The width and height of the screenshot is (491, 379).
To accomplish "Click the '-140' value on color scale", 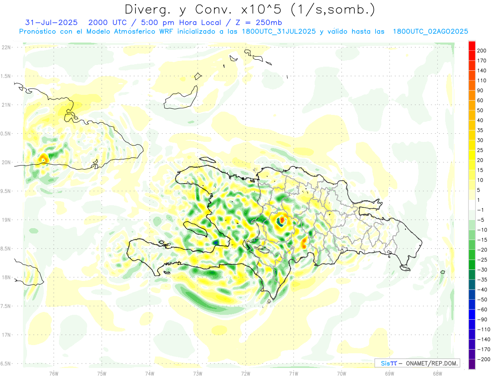I will (483, 339).
